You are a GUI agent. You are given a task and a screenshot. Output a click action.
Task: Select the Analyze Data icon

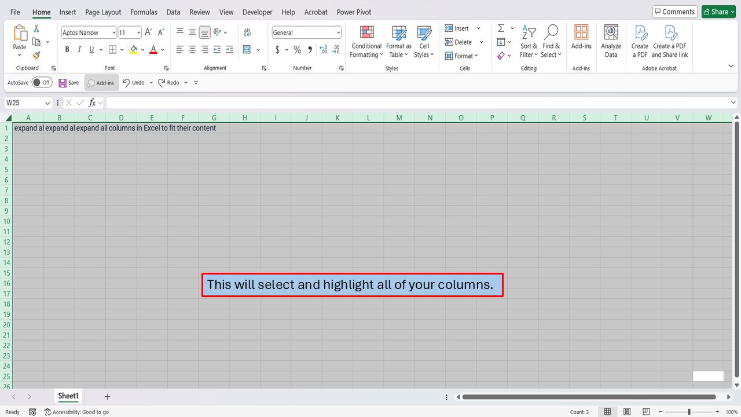point(611,41)
